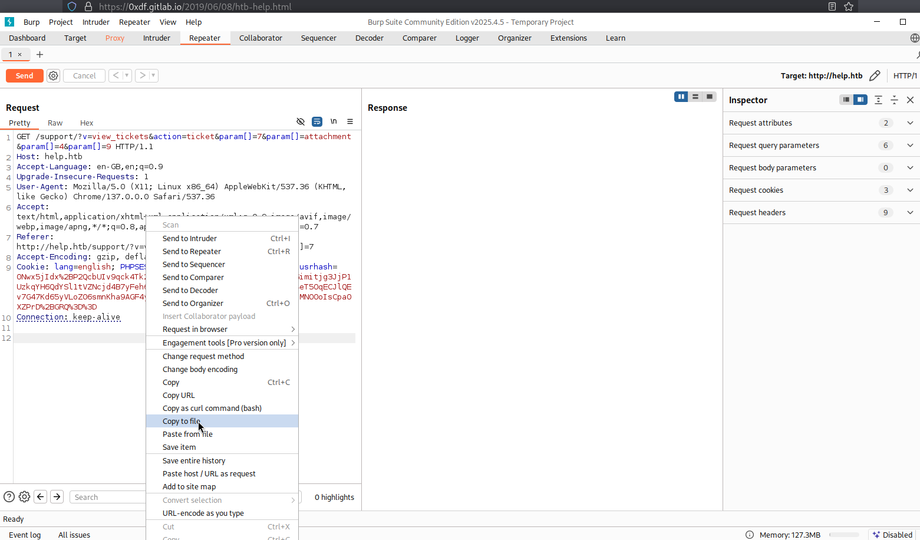Open the Event log link
920x540 pixels.
[25, 535]
